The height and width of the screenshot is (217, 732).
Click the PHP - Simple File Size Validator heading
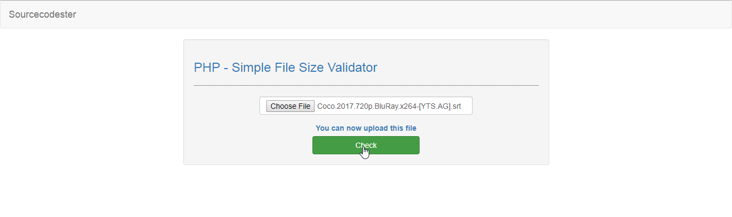pos(285,68)
